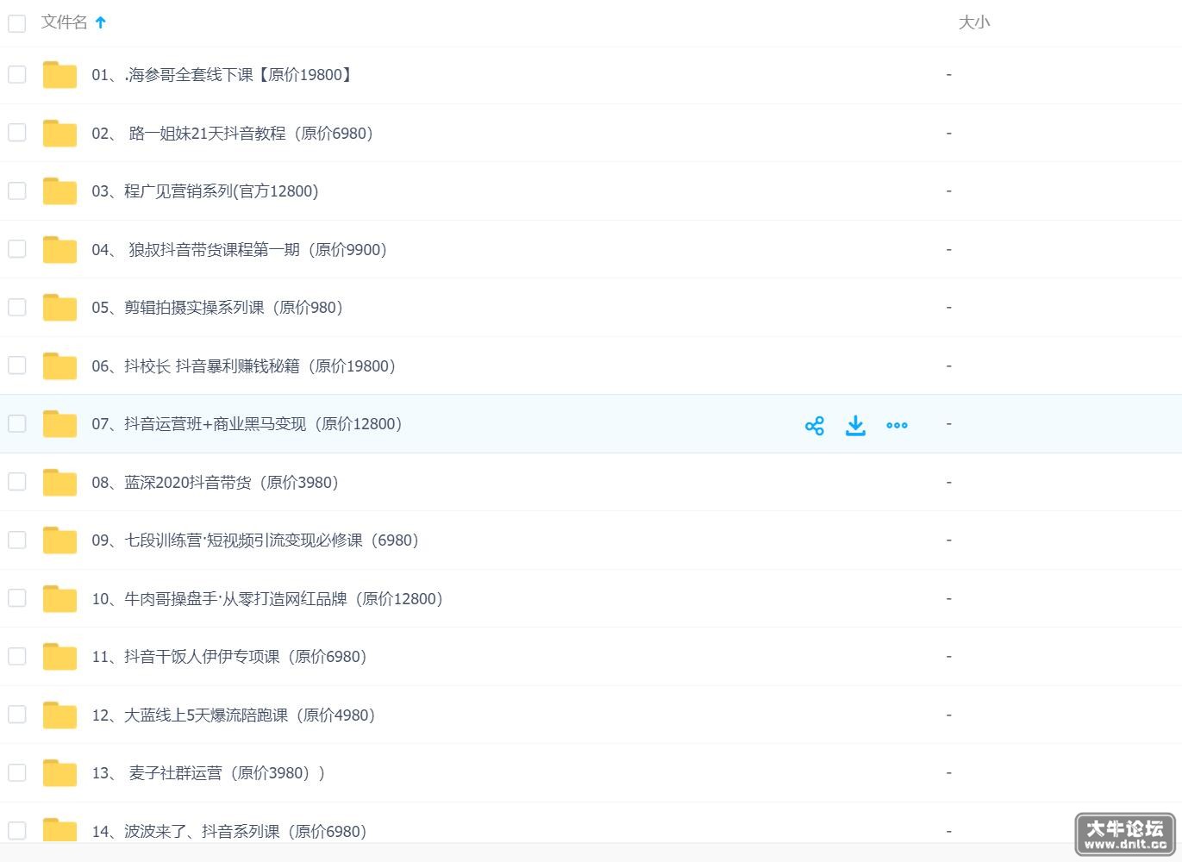Screen dimensions: 1182x862
Task: Select checkbox for 10、牛肉哥操盘手
Action: click(x=16, y=597)
